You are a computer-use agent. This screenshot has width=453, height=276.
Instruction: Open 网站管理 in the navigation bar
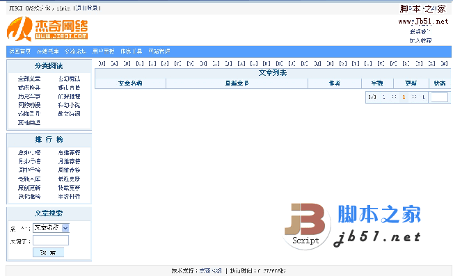pos(159,51)
